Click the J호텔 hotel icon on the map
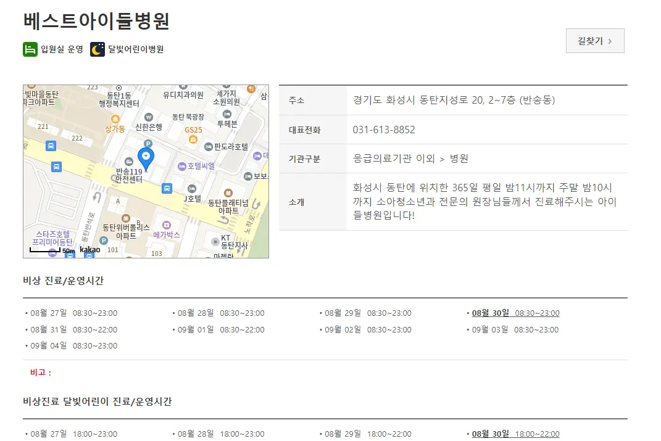661x441 pixels. click(x=192, y=189)
